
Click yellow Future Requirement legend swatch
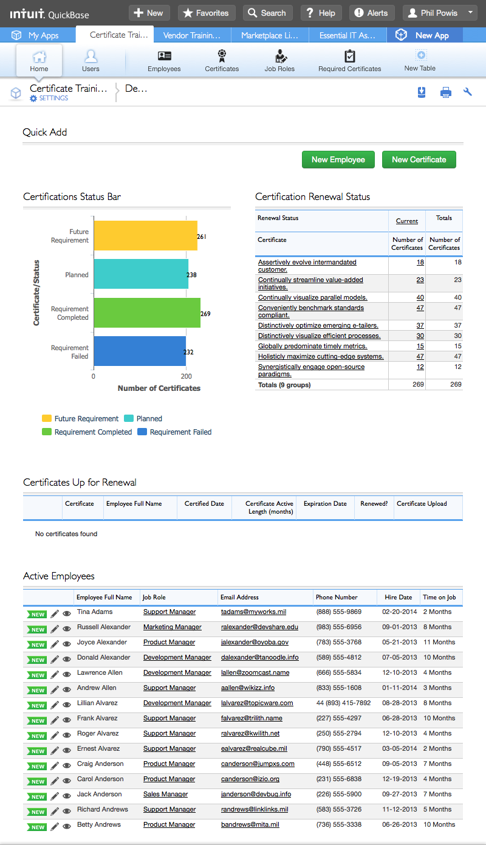click(47, 419)
